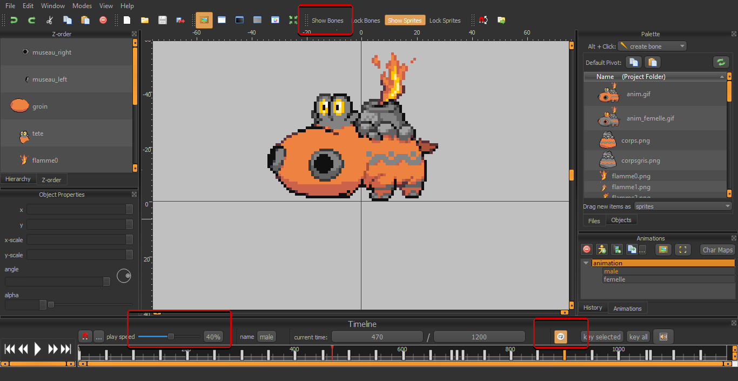Delete the selected animation with the red icon
This screenshot has width=738, height=381.
[587, 249]
